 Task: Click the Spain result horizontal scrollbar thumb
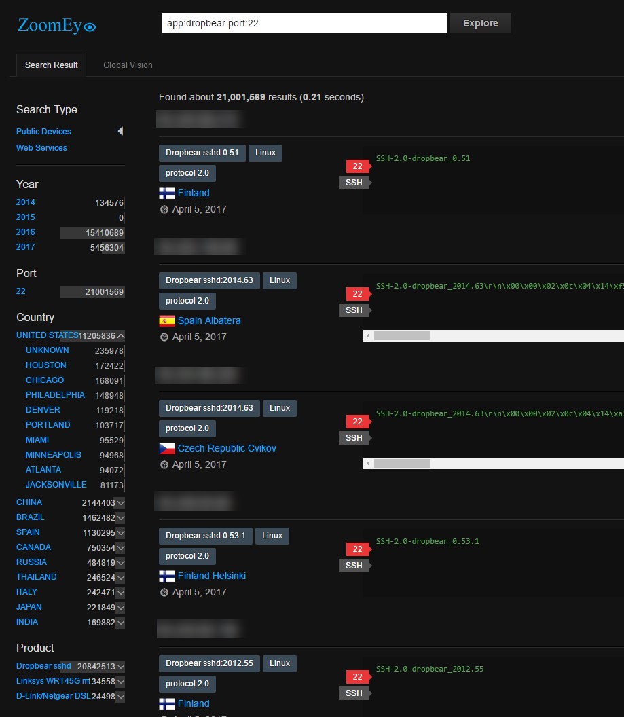[402, 335]
